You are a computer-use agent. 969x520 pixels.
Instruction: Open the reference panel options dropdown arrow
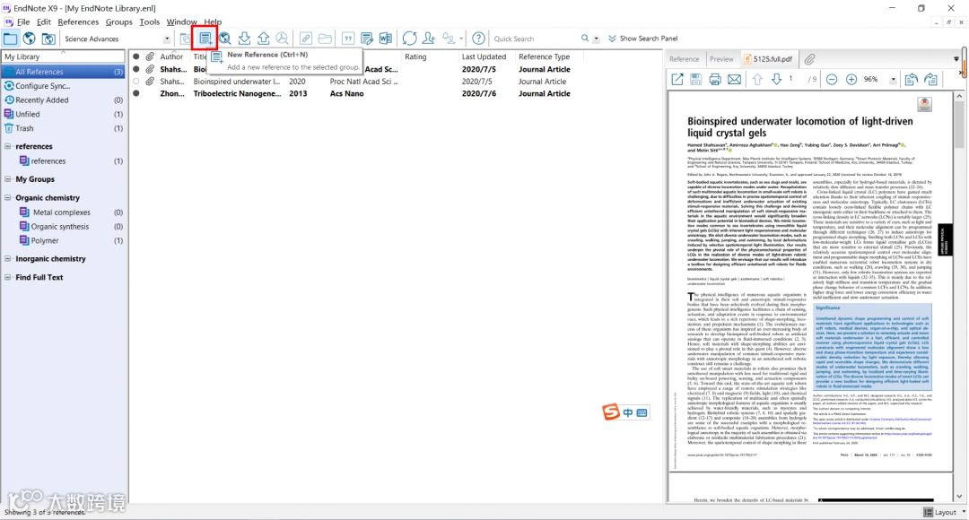click(956, 58)
